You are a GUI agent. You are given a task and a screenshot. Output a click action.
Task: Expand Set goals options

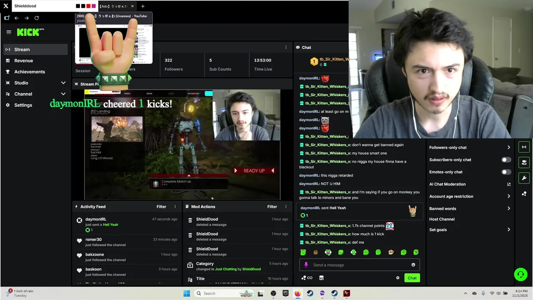coord(508,230)
